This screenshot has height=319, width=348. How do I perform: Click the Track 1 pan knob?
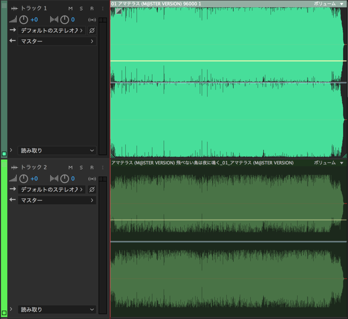[65, 20]
